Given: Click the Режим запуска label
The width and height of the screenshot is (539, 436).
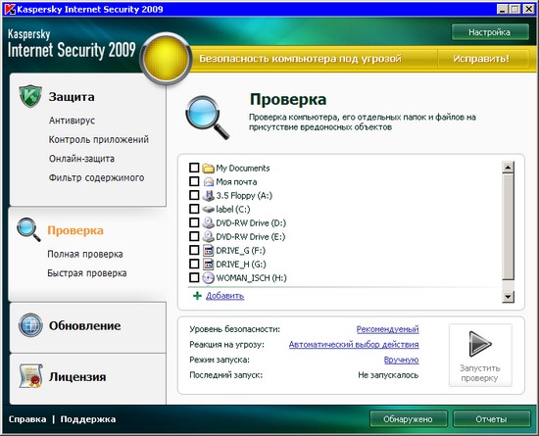Looking at the screenshot, I should (220, 361).
